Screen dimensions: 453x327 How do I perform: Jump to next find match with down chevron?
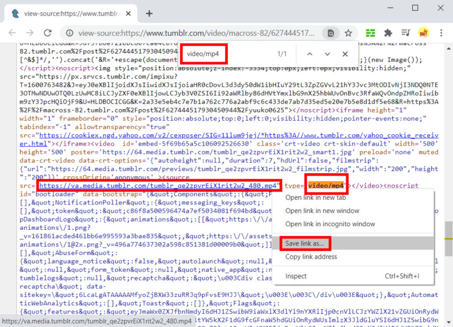pyautogui.click(x=327, y=54)
